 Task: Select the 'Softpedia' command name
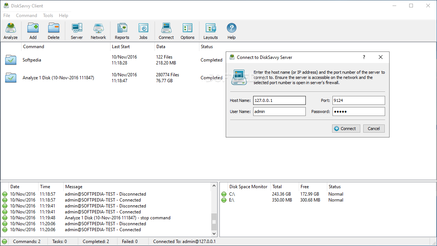pyautogui.click(x=32, y=60)
